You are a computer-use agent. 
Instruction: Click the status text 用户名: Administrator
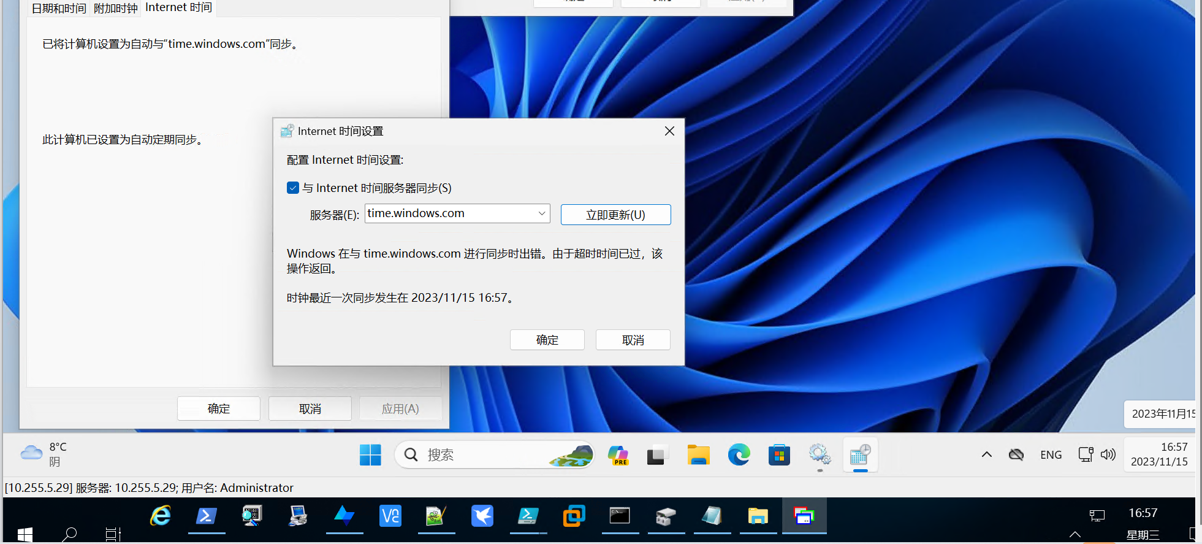coord(238,488)
